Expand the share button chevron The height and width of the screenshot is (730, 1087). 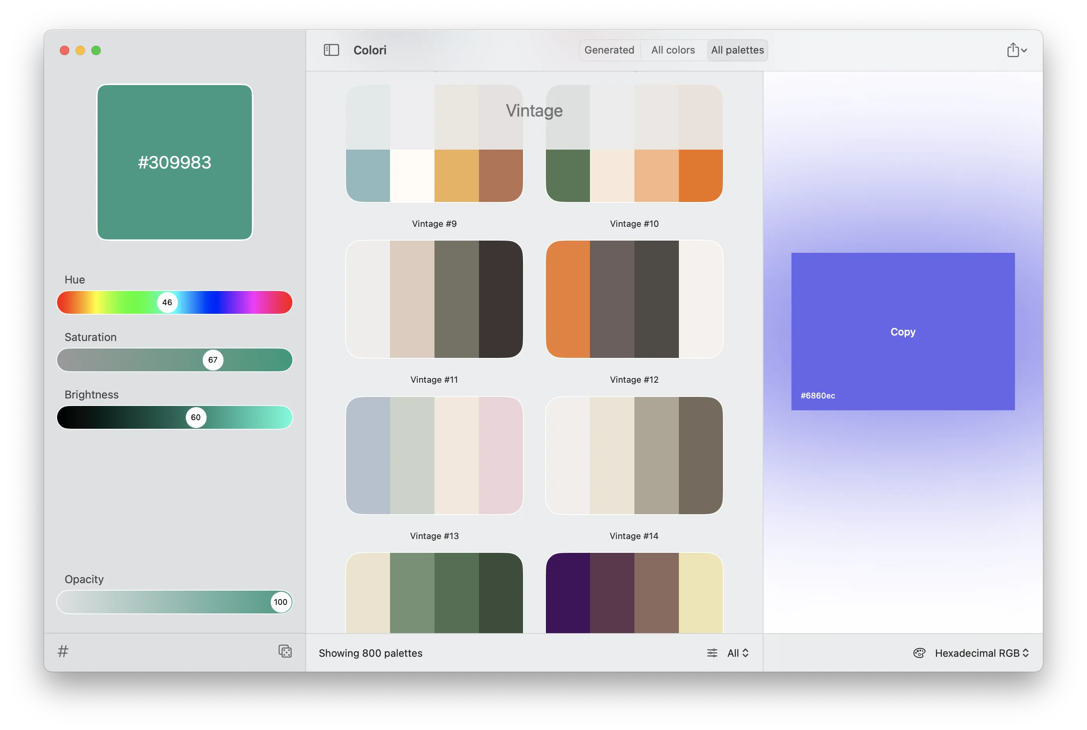click(x=1024, y=50)
